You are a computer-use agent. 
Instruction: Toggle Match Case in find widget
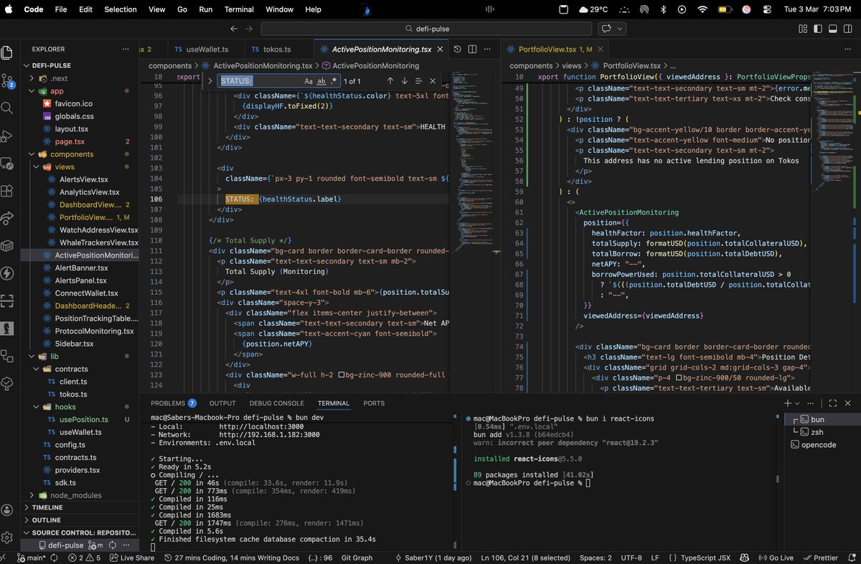[x=309, y=81]
